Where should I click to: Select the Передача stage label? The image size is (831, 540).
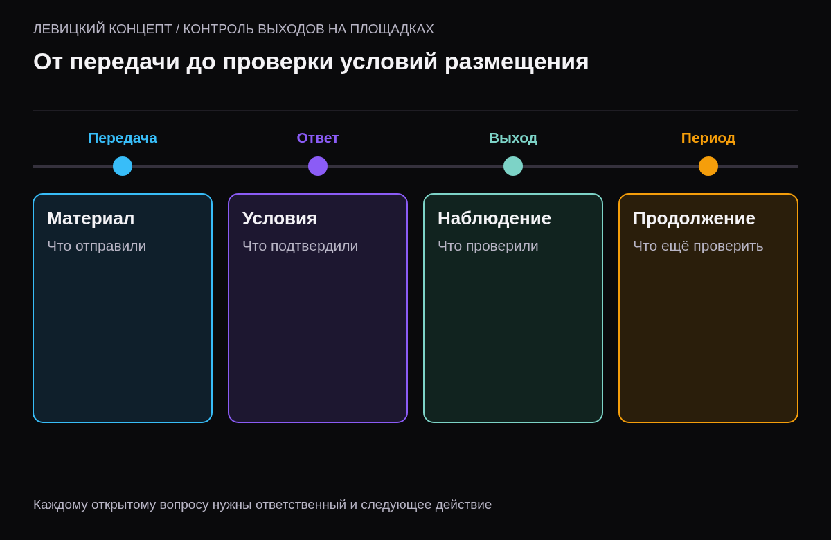tap(123, 138)
